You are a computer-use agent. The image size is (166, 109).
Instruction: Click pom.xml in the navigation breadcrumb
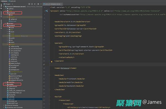12,1
